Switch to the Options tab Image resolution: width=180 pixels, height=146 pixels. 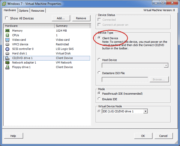pos(23,10)
